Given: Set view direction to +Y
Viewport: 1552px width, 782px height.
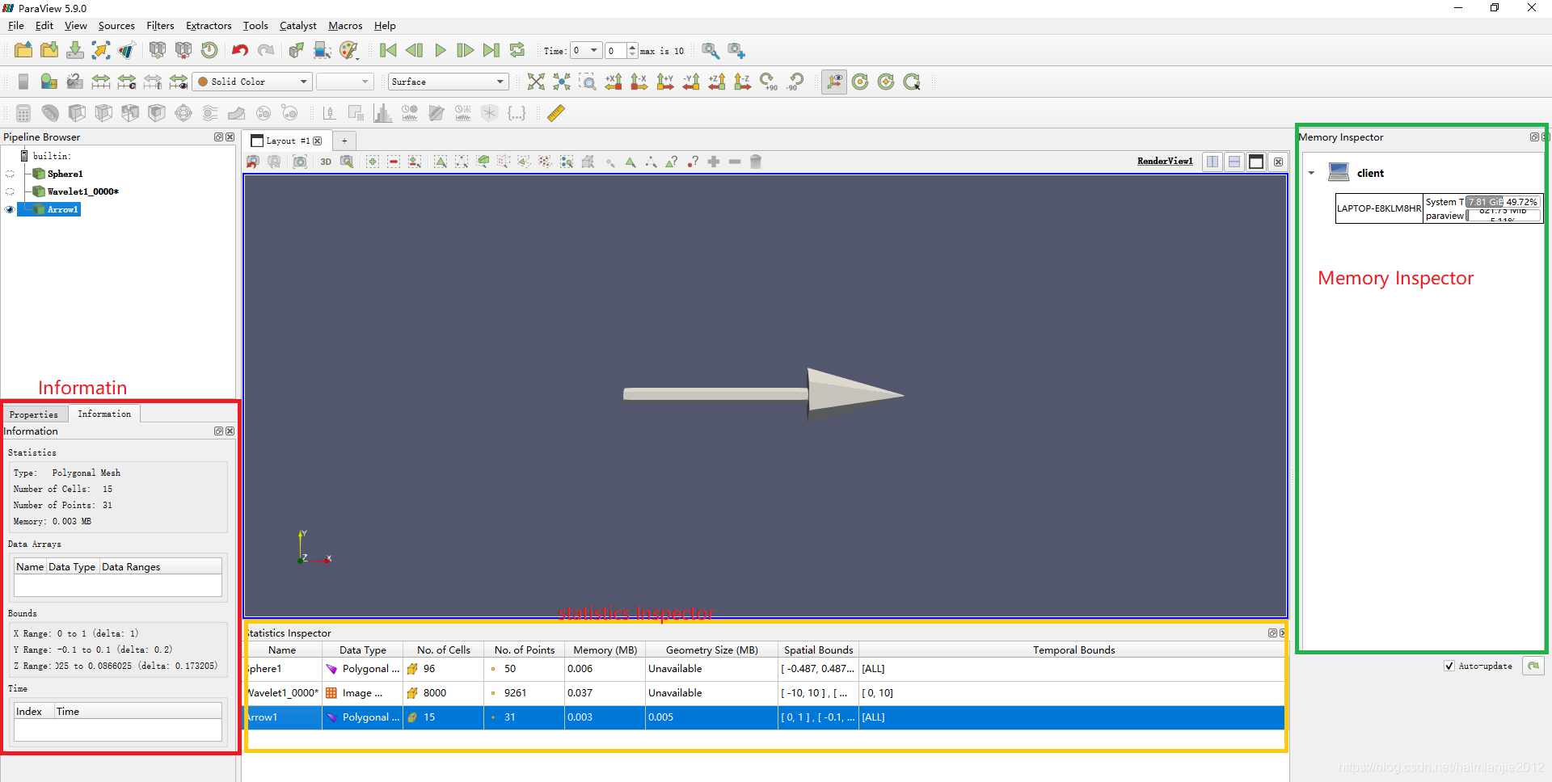Looking at the screenshot, I should click(665, 82).
